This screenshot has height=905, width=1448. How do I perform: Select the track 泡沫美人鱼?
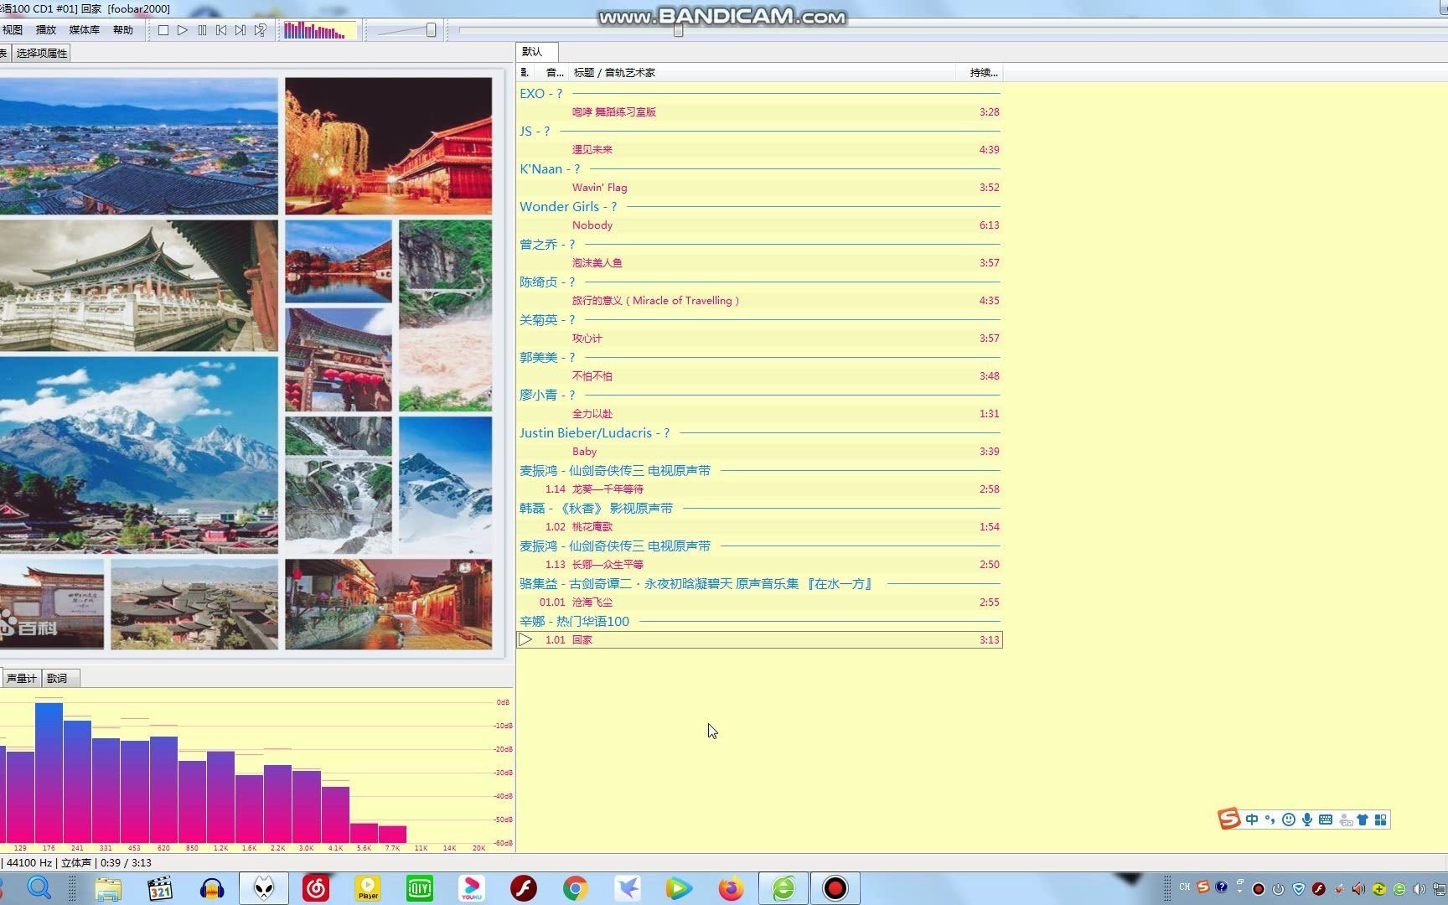(759, 263)
